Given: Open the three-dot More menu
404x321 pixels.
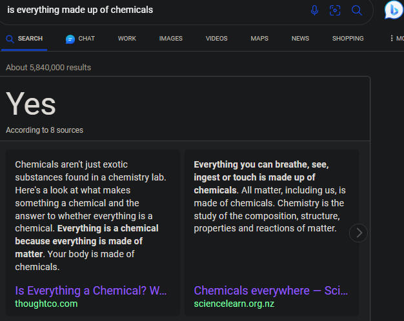Looking at the screenshot, I should 392,39.
